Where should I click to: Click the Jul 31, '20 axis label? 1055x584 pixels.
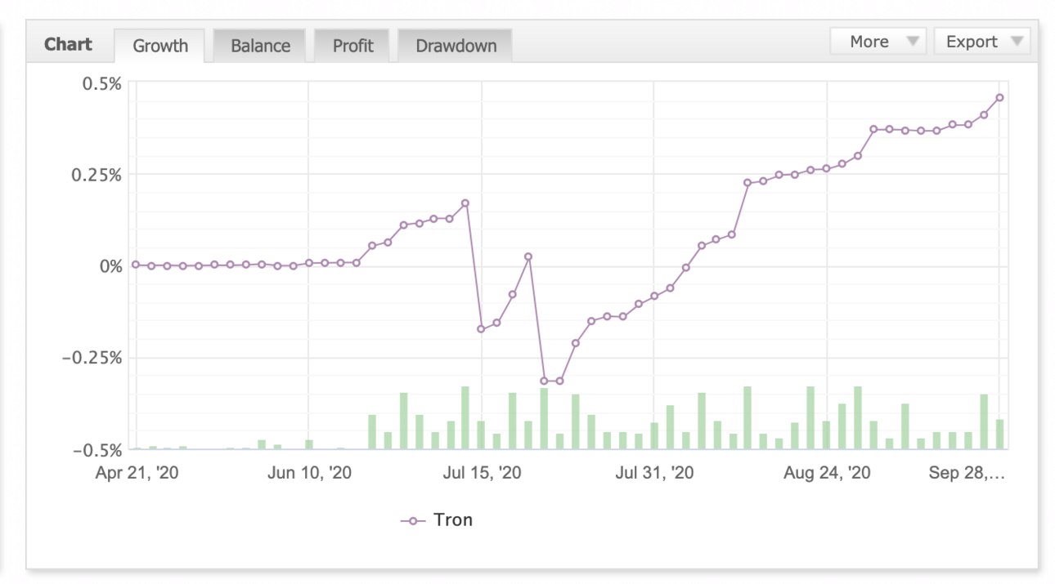coord(654,473)
